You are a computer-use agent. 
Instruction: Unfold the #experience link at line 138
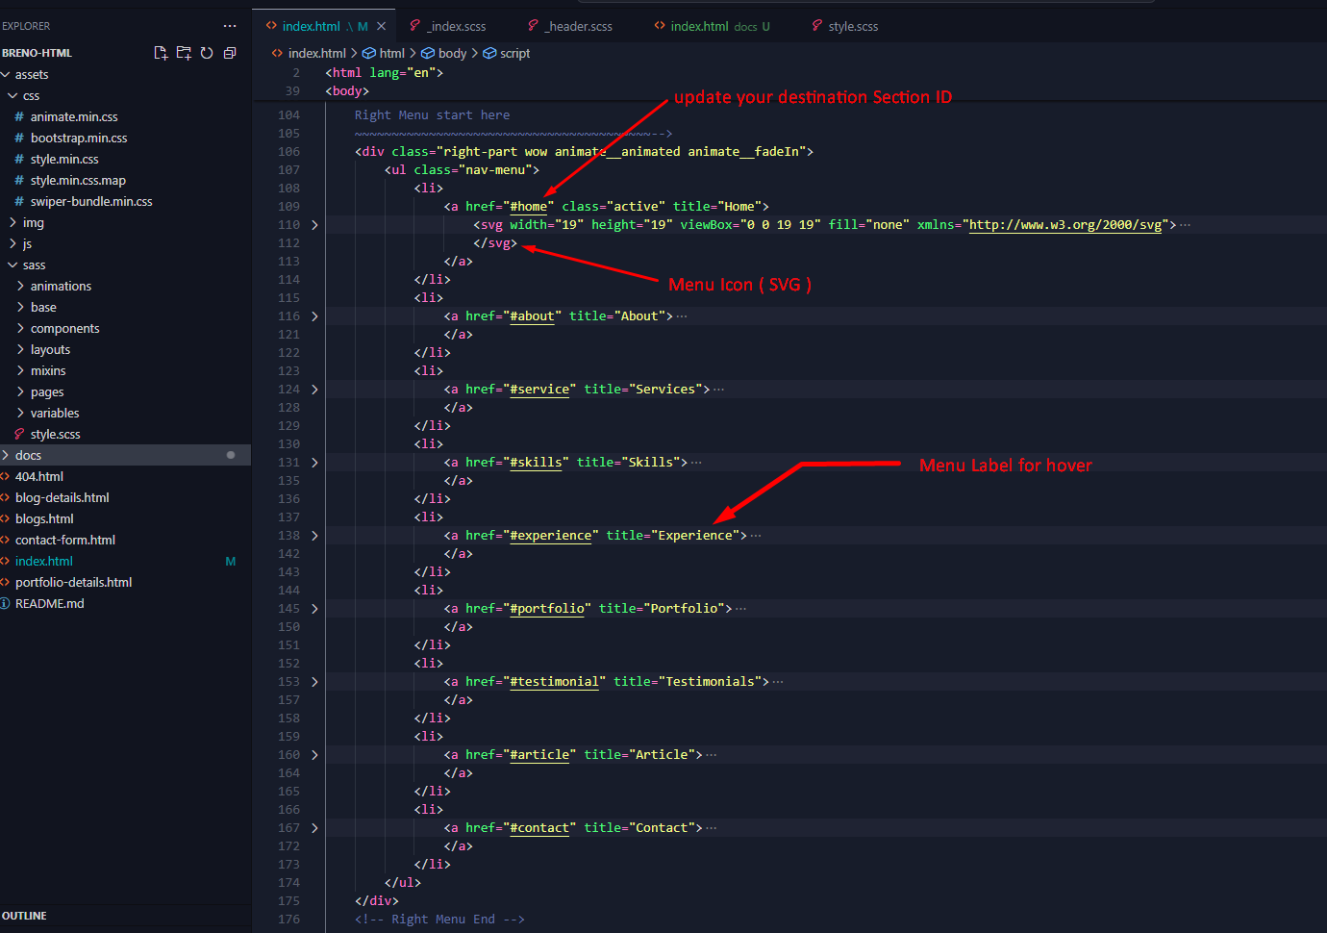(x=314, y=536)
